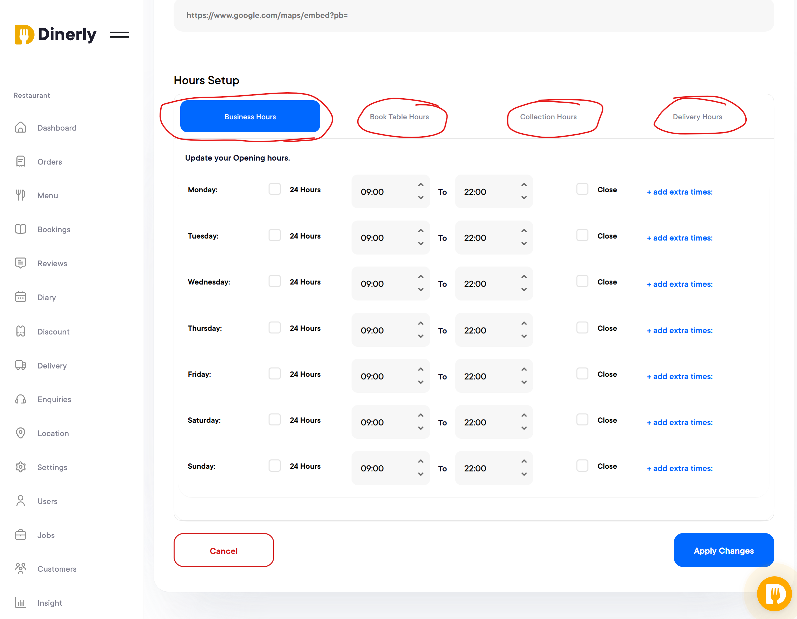Add extra times for Monday

(x=679, y=192)
